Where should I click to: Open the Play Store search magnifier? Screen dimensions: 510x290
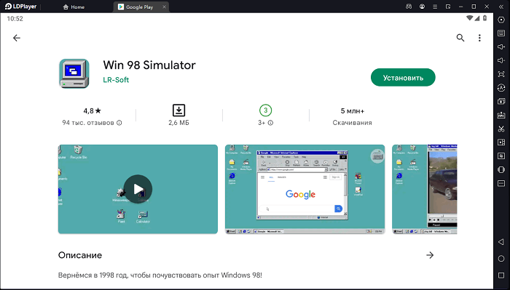pos(460,38)
